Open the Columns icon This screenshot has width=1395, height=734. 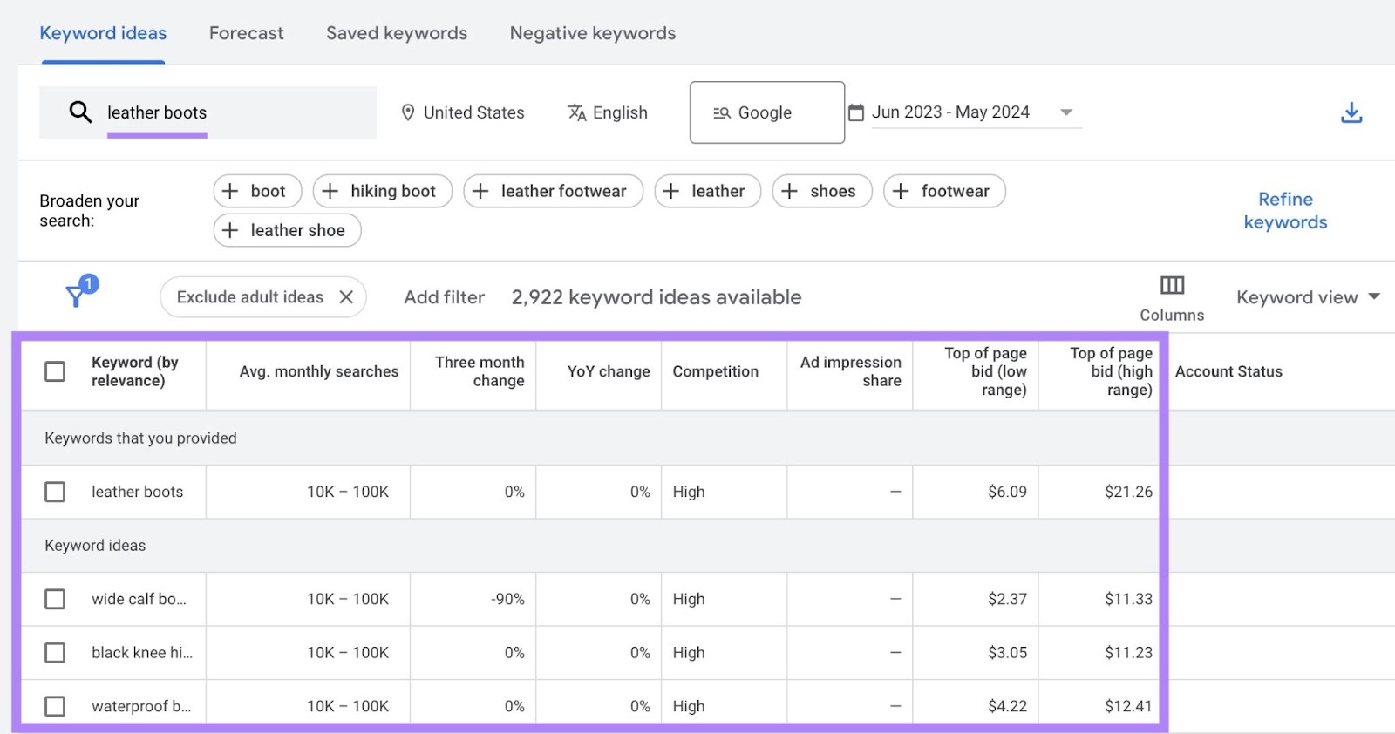(x=1172, y=285)
